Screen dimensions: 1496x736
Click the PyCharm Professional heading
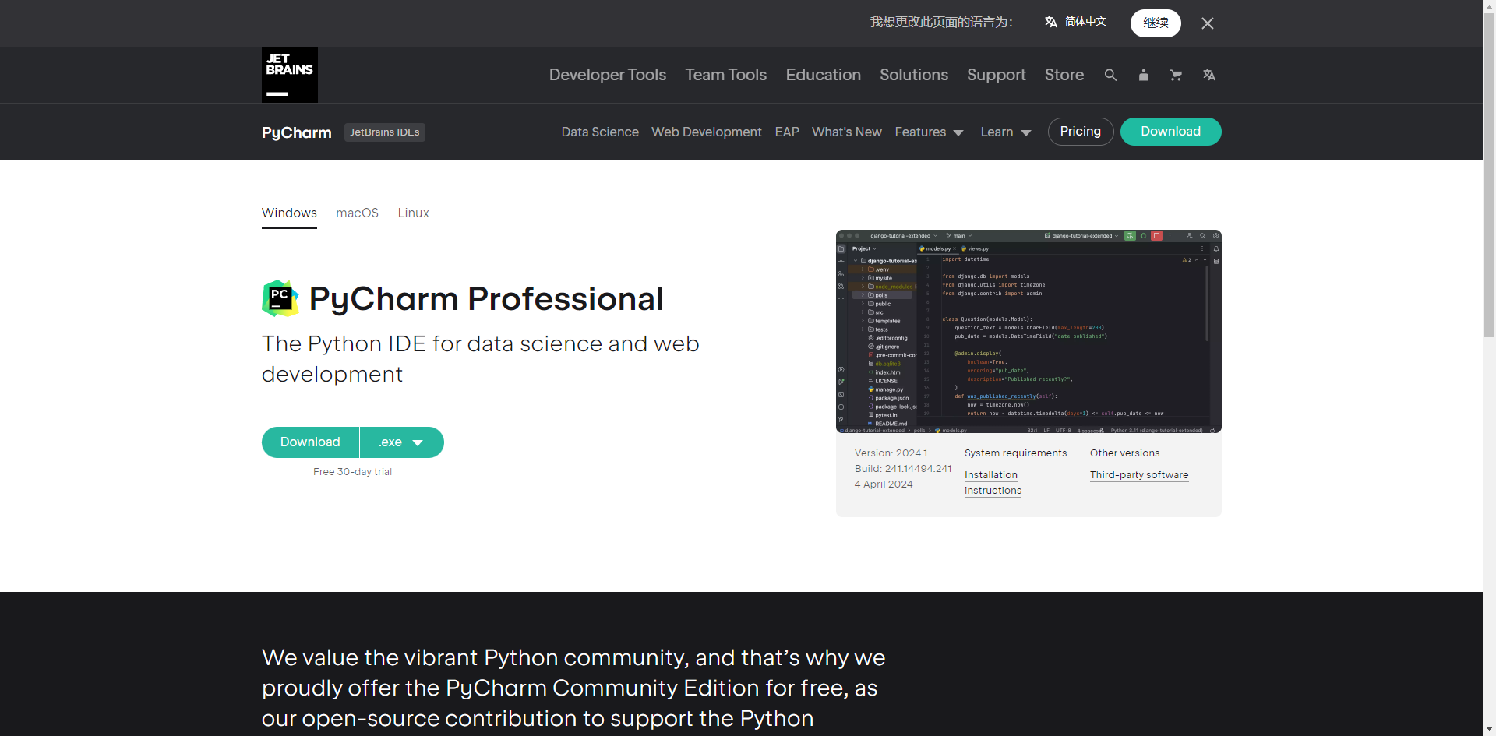click(x=486, y=299)
